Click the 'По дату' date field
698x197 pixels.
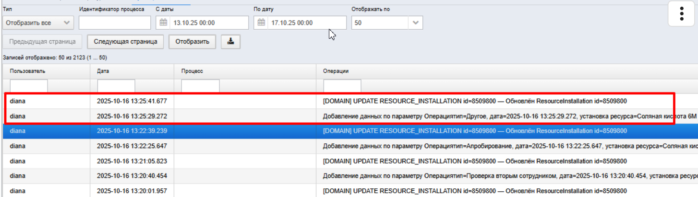click(x=300, y=23)
